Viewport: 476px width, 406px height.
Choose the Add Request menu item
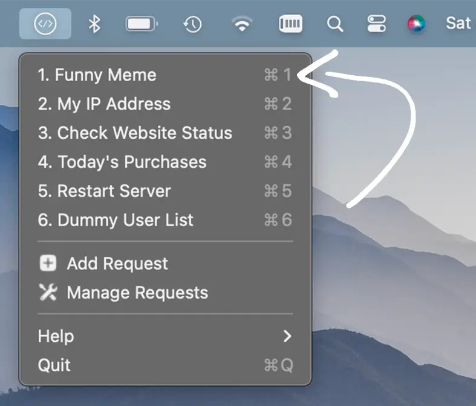tap(165, 264)
